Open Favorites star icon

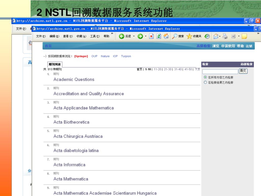point(189,36)
